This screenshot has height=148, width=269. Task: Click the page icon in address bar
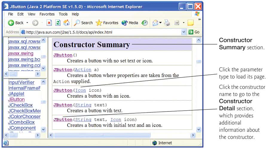click(23, 32)
